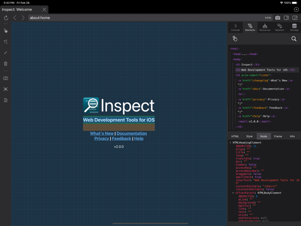301x226 pixels.
Task: Select the br node in DOM tree
Action: pyautogui.click(x=242, y=94)
